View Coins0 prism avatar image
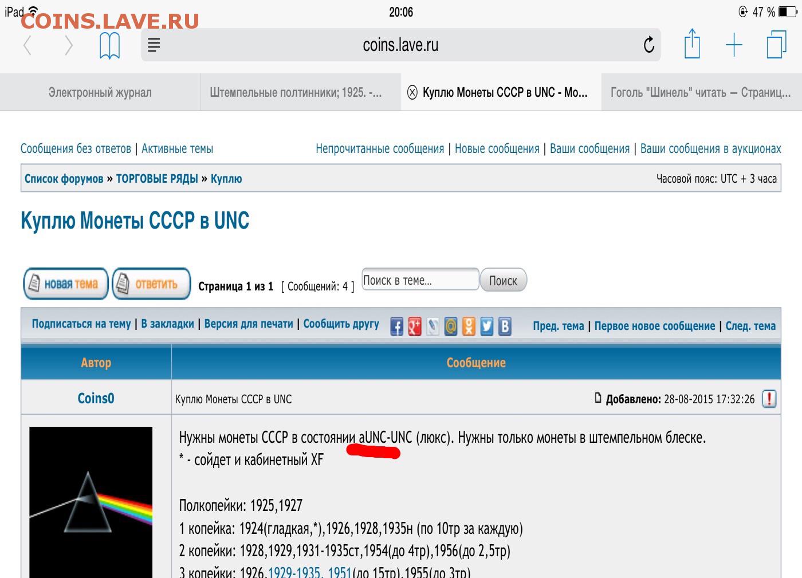The height and width of the screenshot is (578, 802). [x=91, y=502]
